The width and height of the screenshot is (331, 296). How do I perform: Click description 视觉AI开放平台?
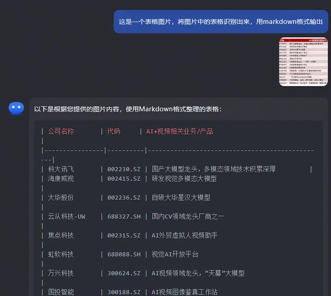click(175, 254)
